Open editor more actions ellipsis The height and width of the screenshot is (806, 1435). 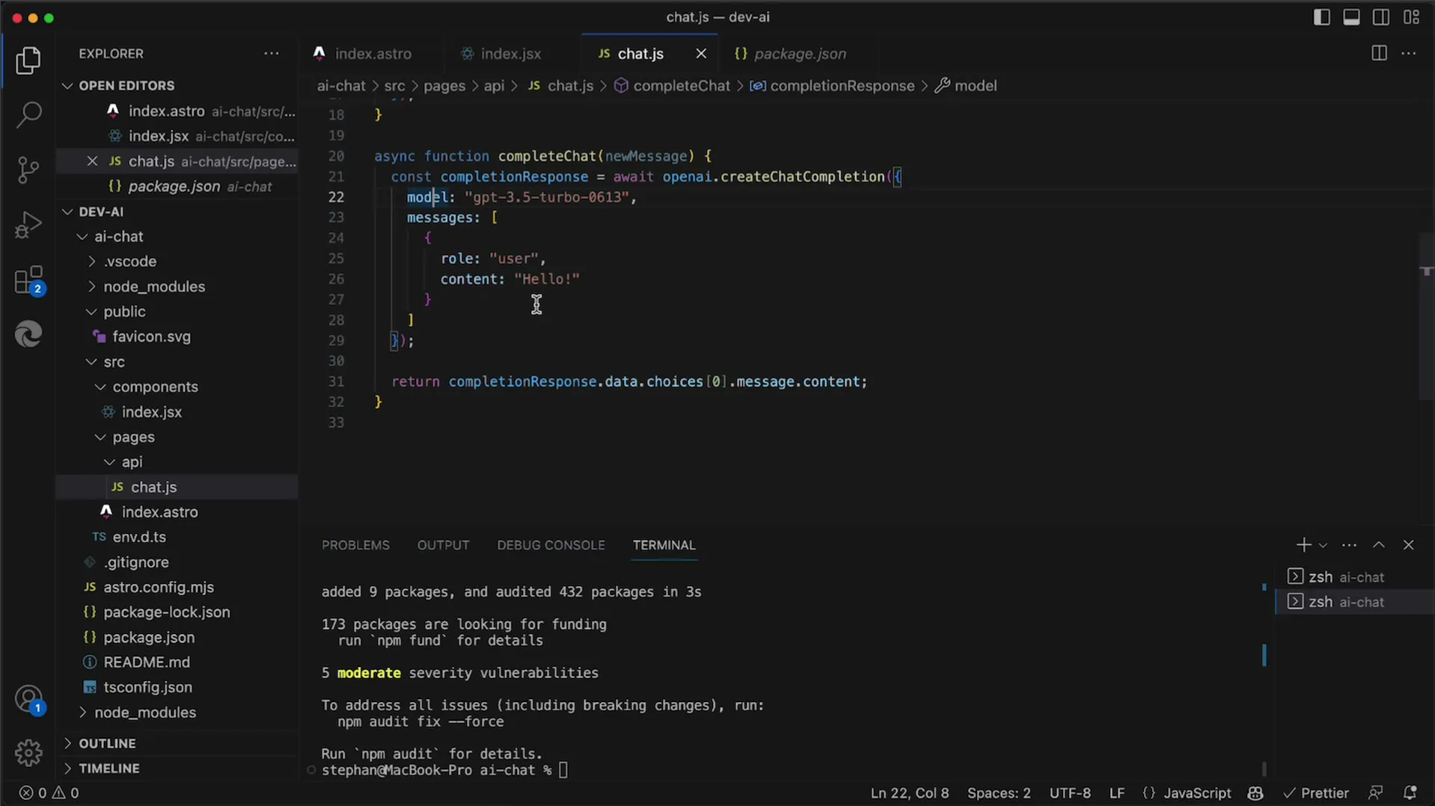pos(1409,54)
